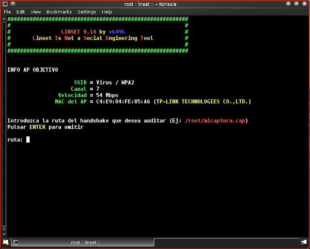Close the Konsole window
The image size is (310, 249).
point(304,4)
